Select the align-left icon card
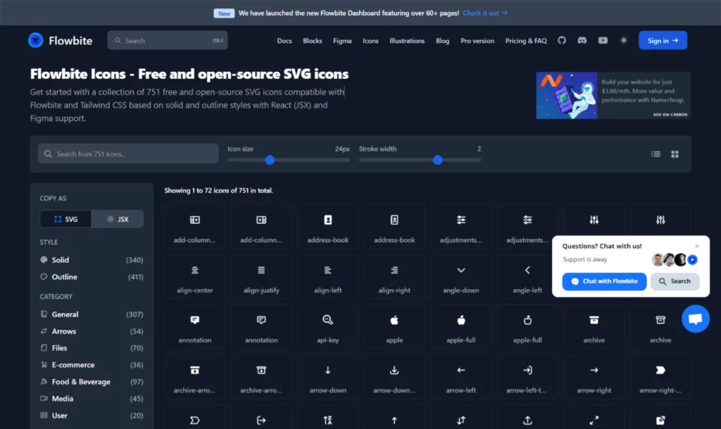Image resolution: width=721 pixels, height=429 pixels. [x=328, y=277]
